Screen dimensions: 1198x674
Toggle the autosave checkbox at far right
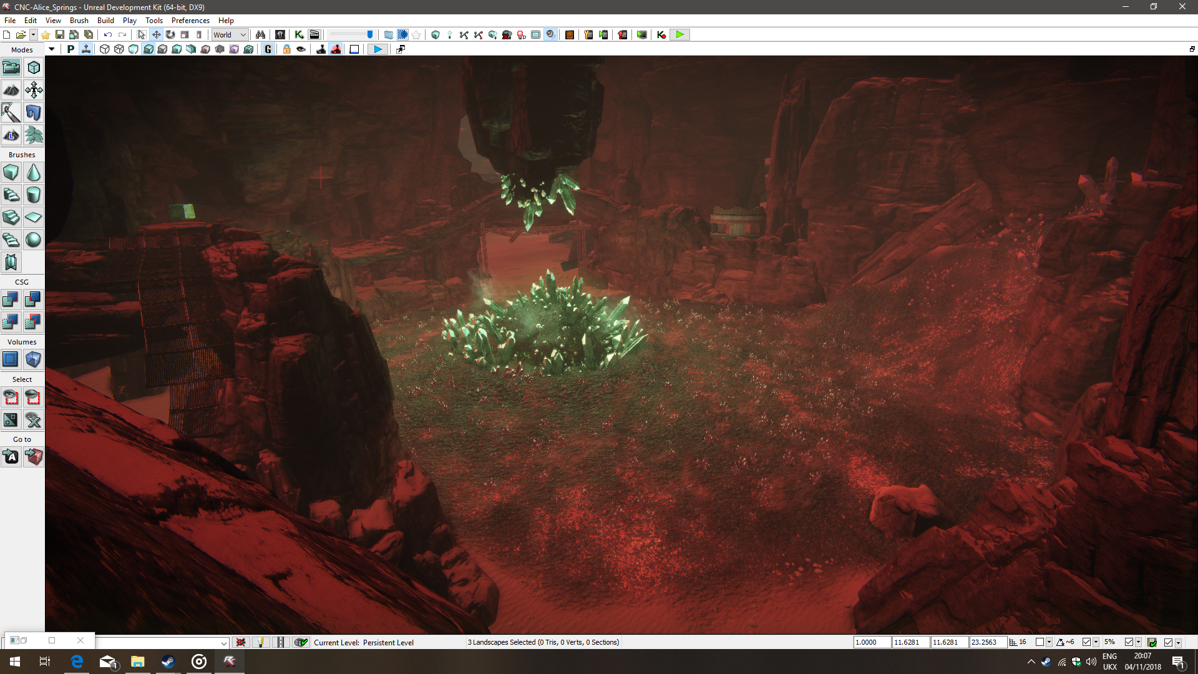1168,642
